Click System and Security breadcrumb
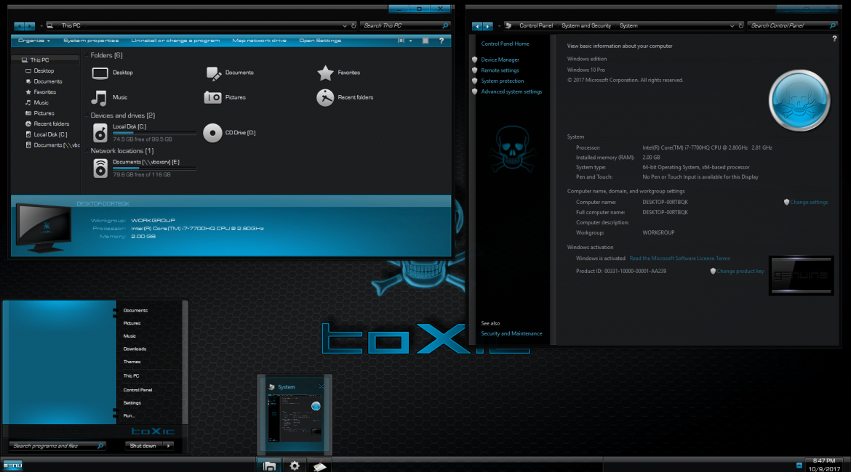Viewport: 851px width, 472px height. 586,25
